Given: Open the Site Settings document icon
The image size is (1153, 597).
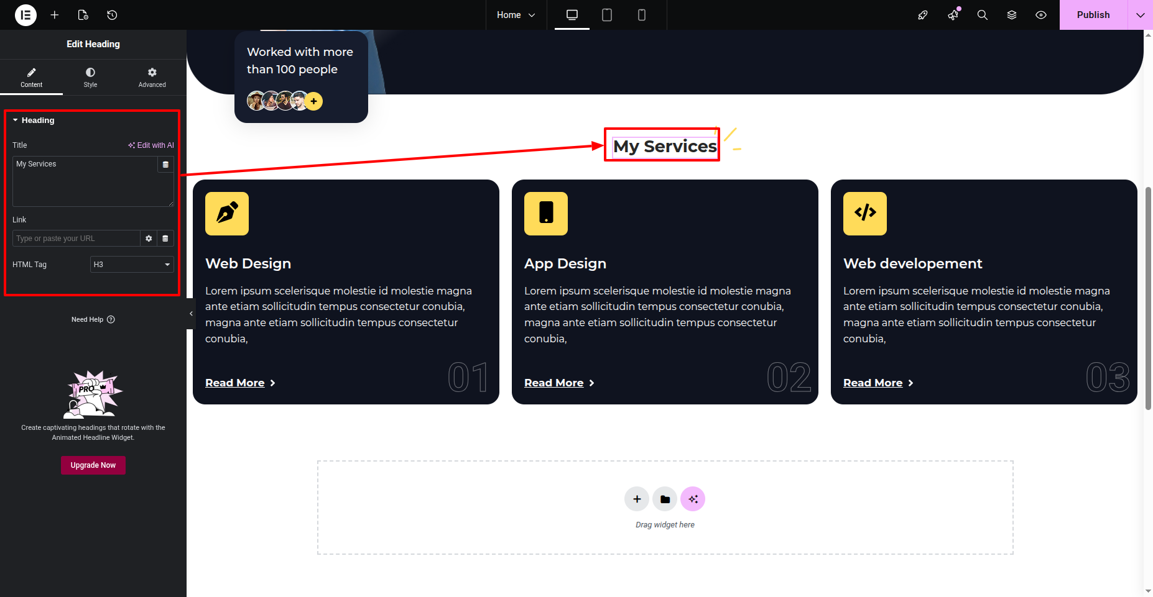Looking at the screenshot, I should [x=83, y=15].
